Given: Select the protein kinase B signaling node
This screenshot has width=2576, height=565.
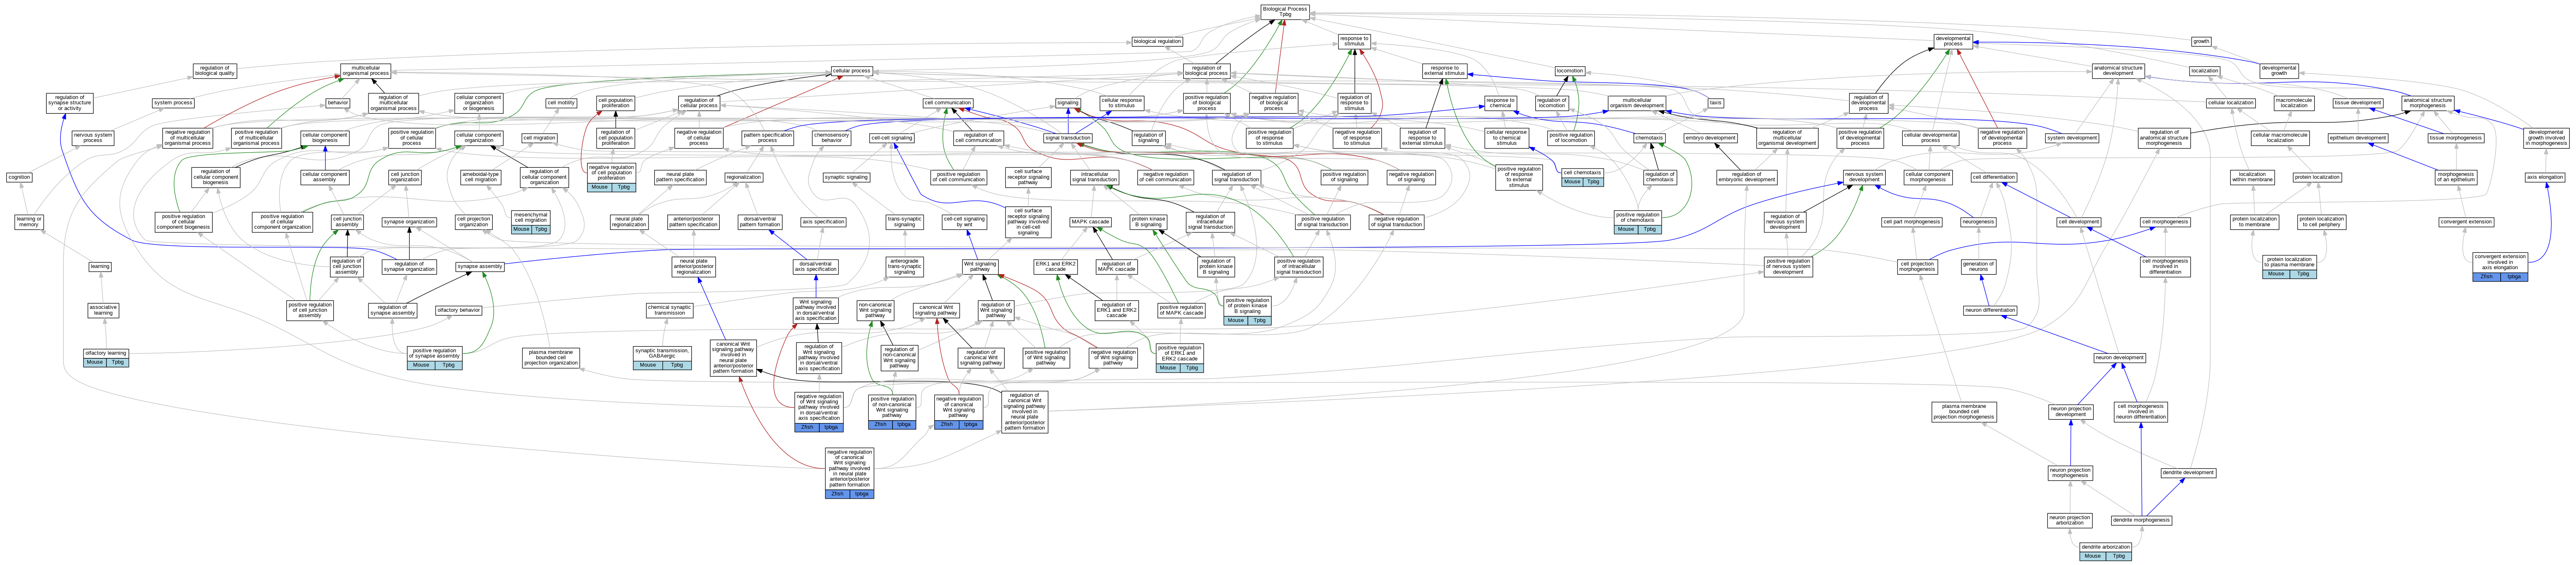Looking at the screenshot, I should (x=1147, y=222).
